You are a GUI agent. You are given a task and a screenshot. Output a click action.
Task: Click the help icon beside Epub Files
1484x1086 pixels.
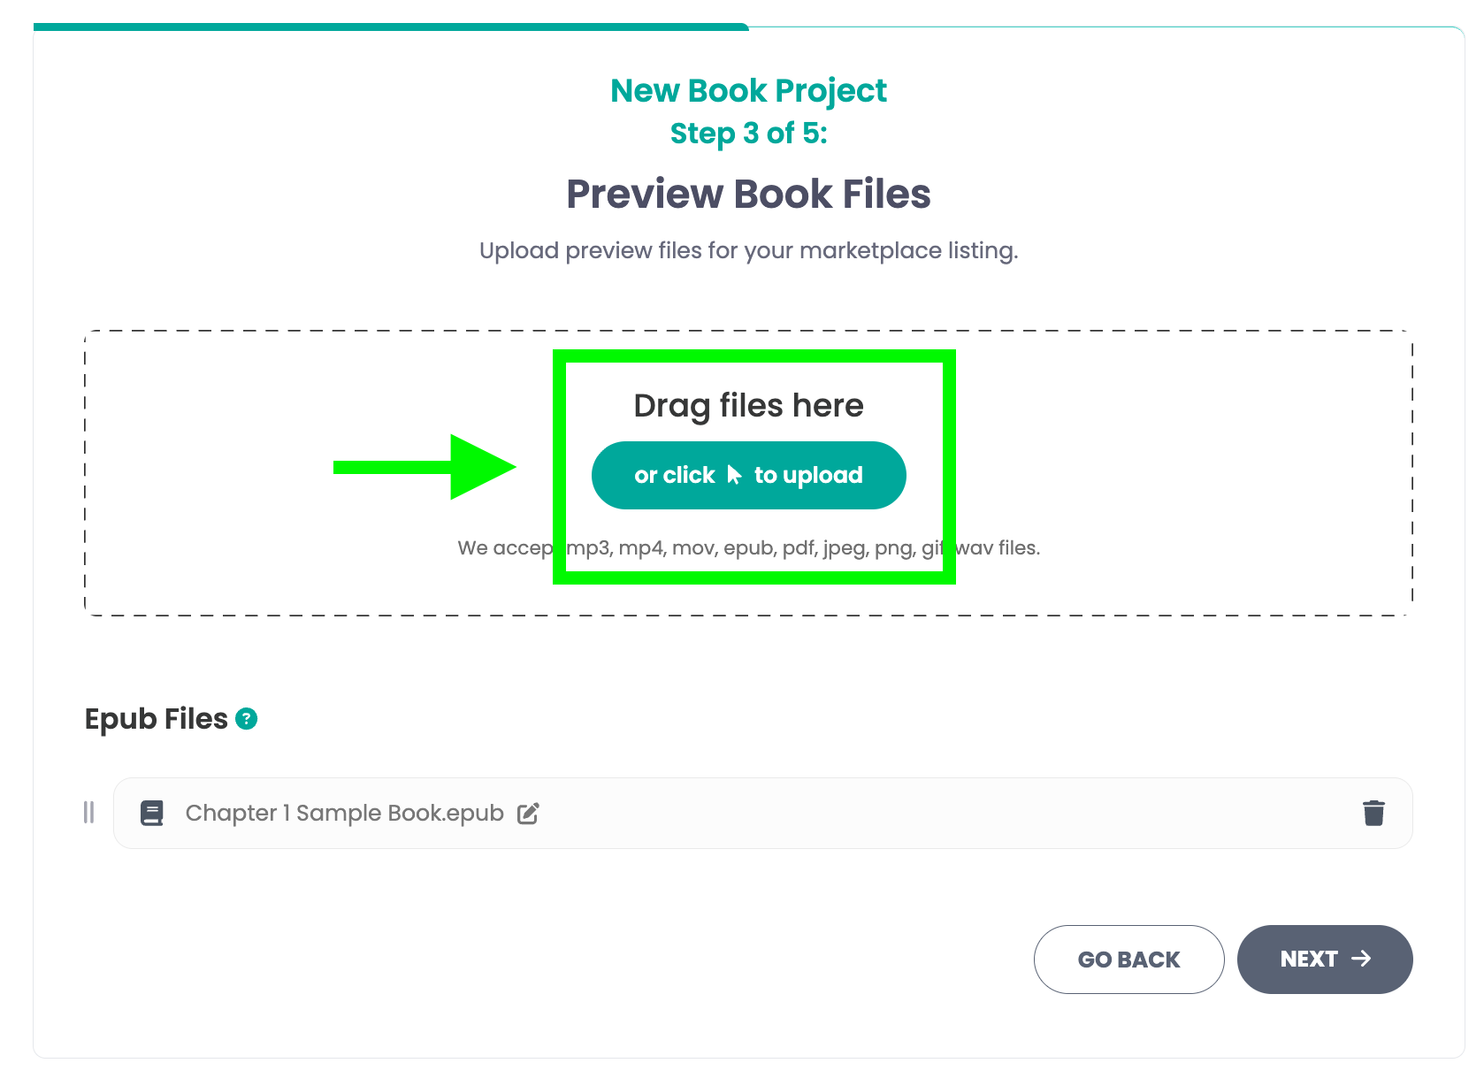(247, 719)
